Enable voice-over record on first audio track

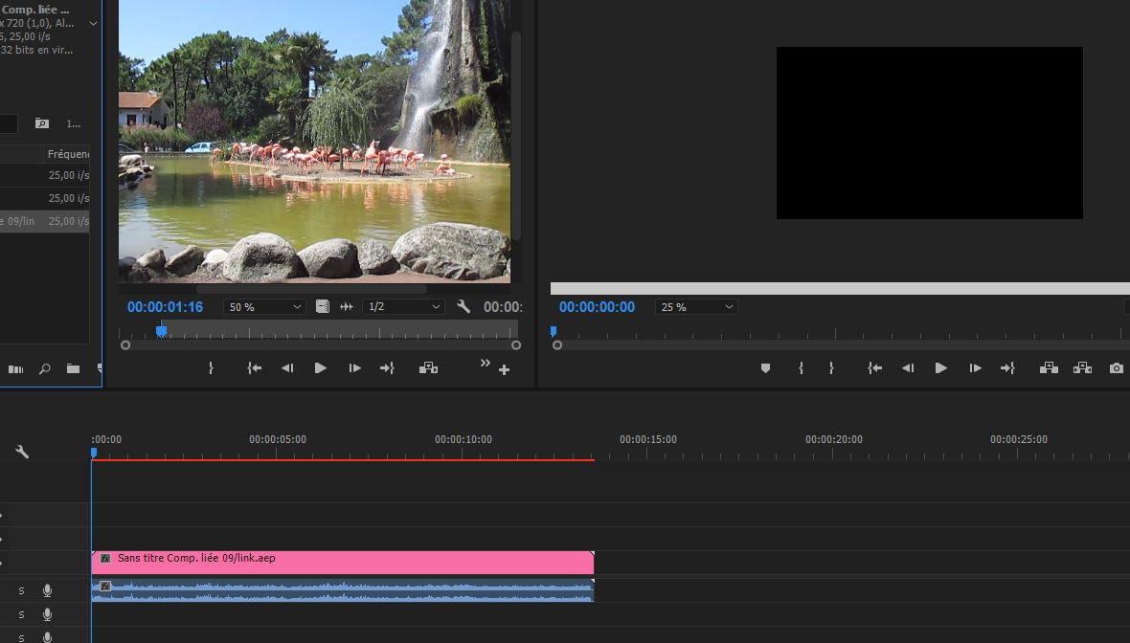point(47,591)
